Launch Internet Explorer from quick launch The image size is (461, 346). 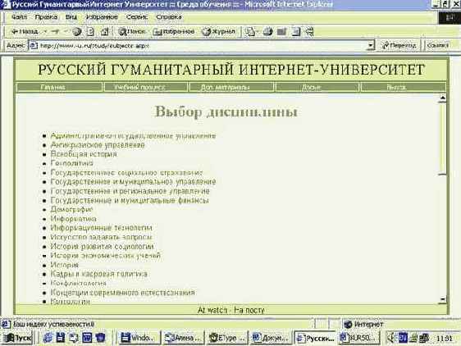[x=48, y=338]
